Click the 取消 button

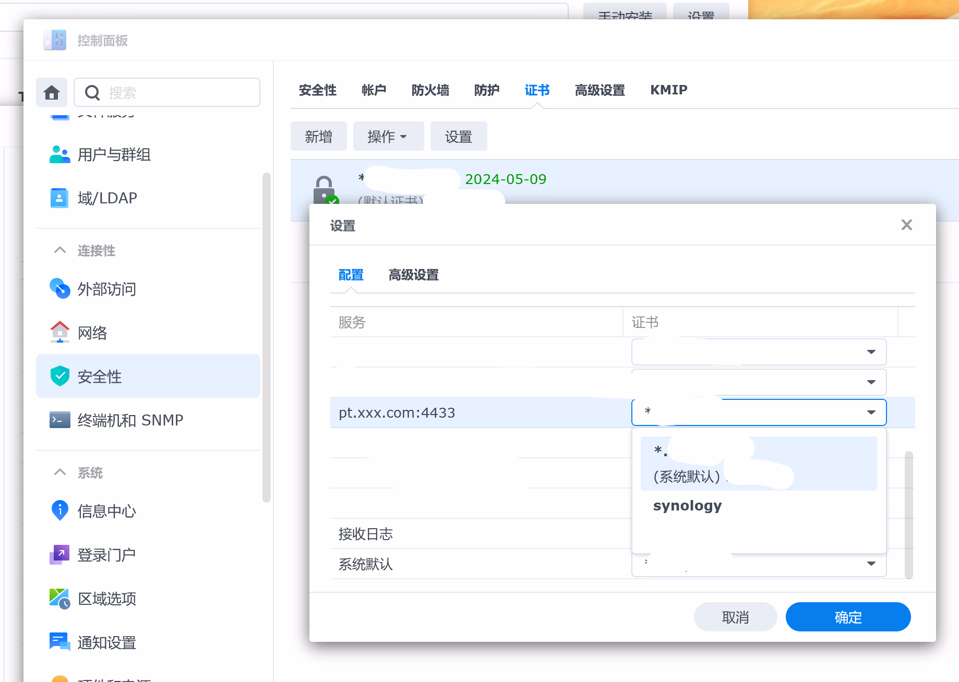click(x=735, y=617)
